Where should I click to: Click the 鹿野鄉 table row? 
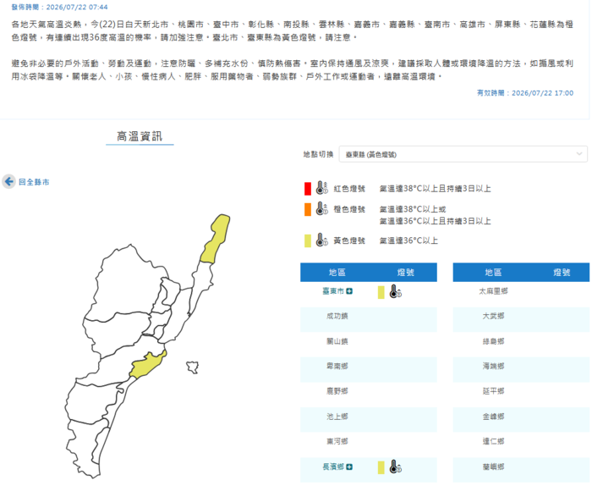click(369, 395)
